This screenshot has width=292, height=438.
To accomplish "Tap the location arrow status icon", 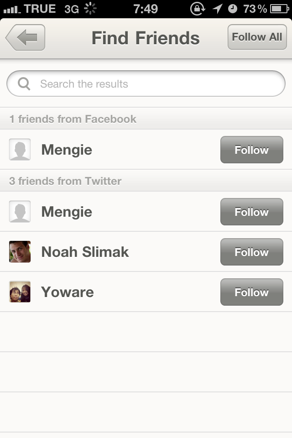I will pyautogui.click(x=218, y=9).
